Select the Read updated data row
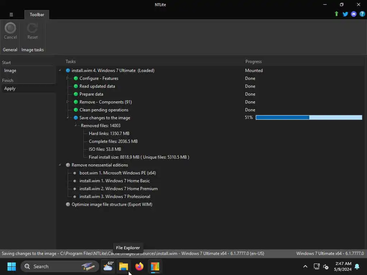Viewport: 367px width, 275px height. coord(97,86)
